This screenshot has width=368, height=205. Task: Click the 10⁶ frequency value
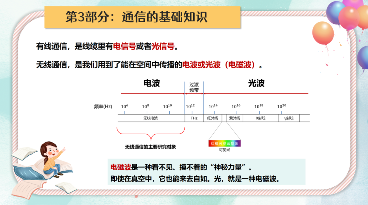pyautogui.click(x=125, y=106)
